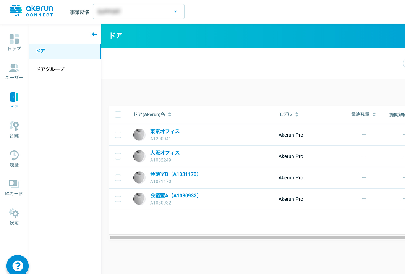Screen dimensions: 405x274
Task: Click the 会議室A device thumbnail
Action: click(139, 199)
